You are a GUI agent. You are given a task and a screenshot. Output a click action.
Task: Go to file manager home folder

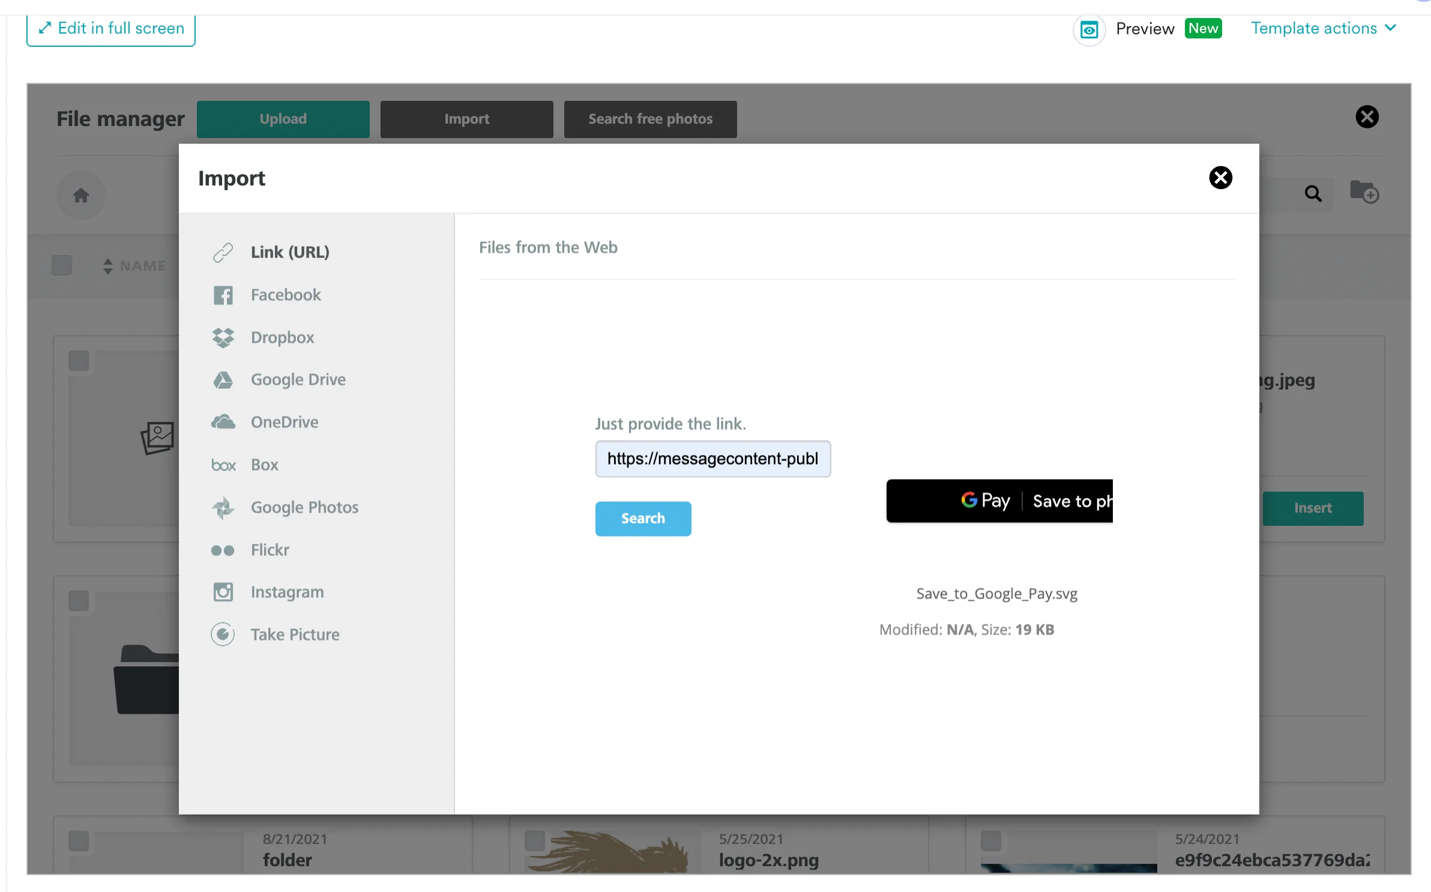tap(81, 195)
